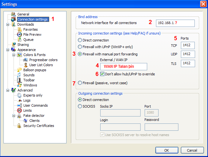This screenshot has height=157, width=208.
Task: Click the Balloon popups icon
Action: click(20, 70)
